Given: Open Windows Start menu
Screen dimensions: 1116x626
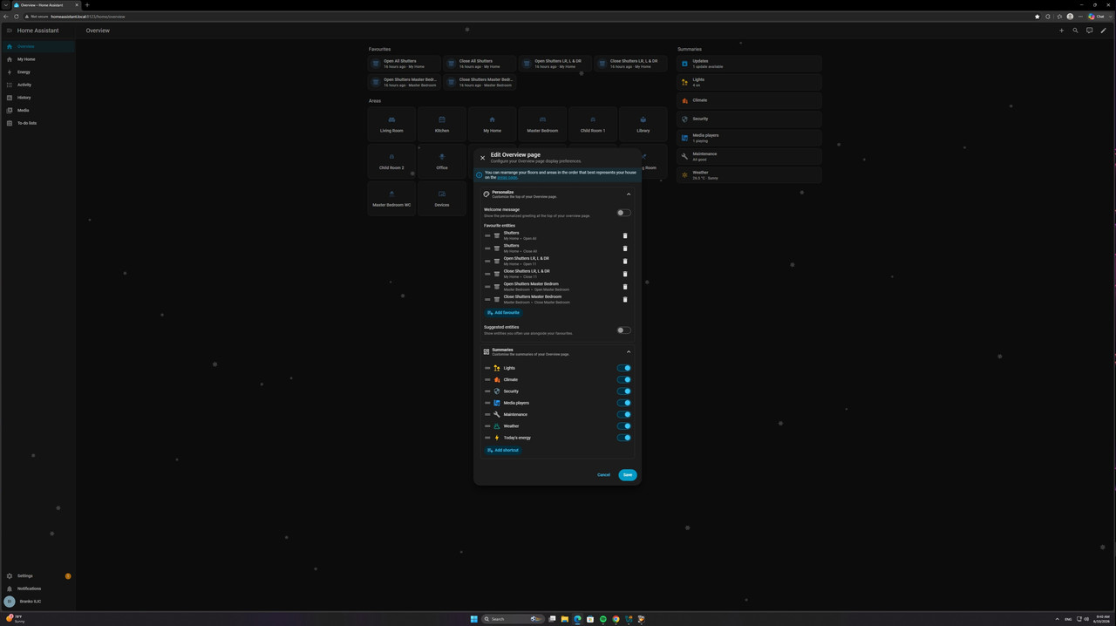Looking at the screenshot, I should click(x=474, y=619).
